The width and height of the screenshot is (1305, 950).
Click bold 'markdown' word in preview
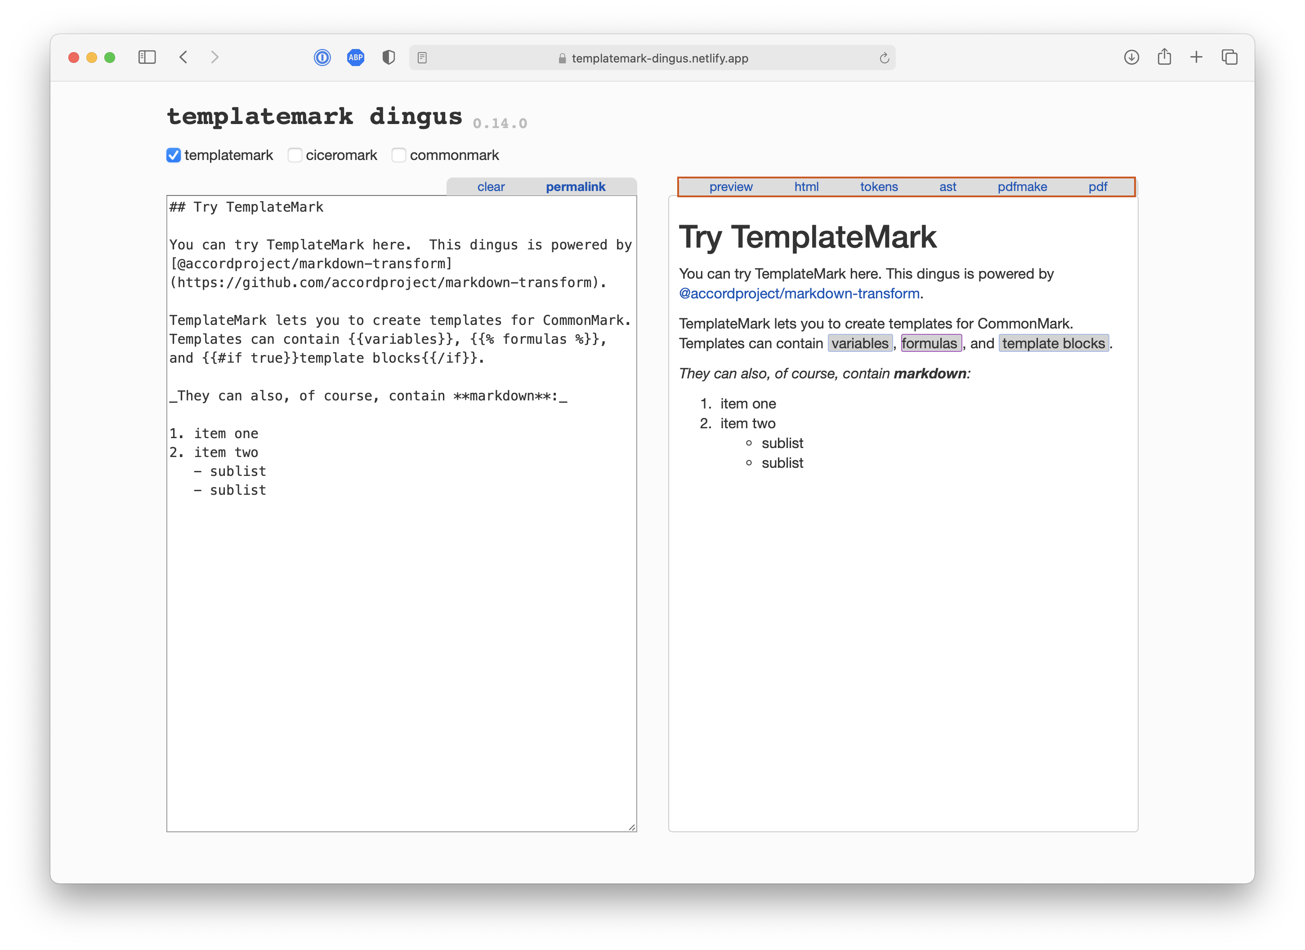[930, 374]
